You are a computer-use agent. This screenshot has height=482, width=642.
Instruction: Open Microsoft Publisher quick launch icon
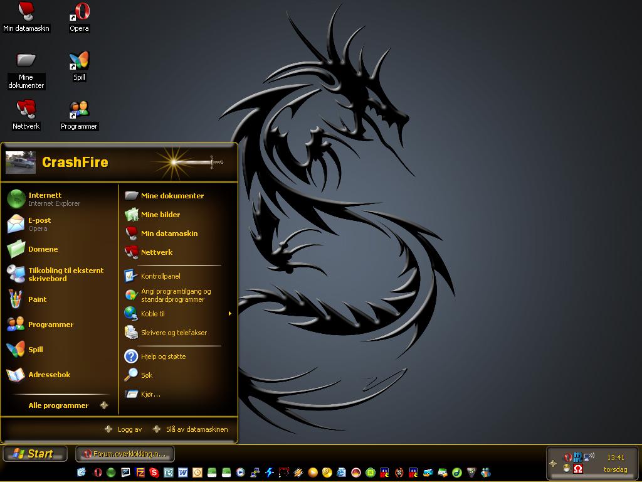[169, 473]
